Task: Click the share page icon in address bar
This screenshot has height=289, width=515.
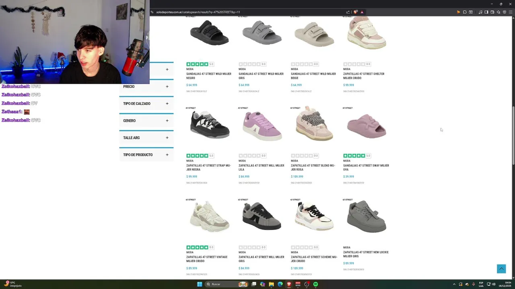Action: point(348,12)
